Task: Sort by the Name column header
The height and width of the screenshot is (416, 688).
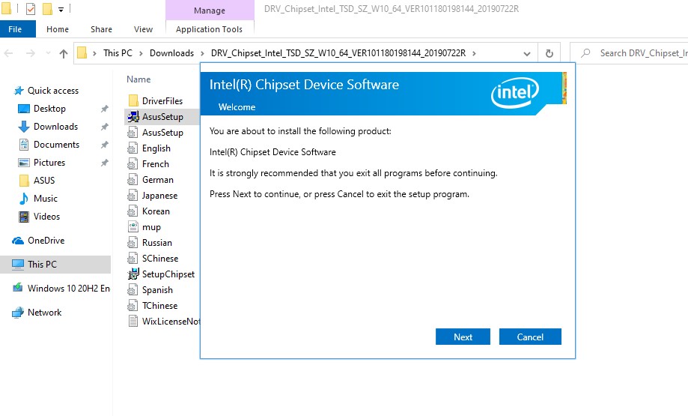Action: (138, 79)
